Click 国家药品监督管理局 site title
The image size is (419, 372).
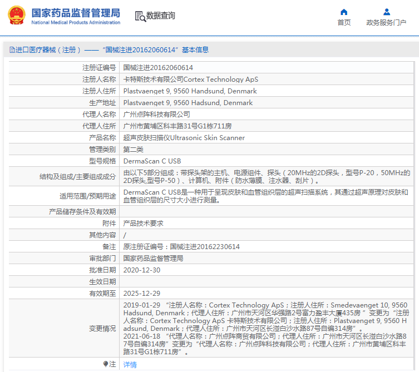tap(76, 13)
